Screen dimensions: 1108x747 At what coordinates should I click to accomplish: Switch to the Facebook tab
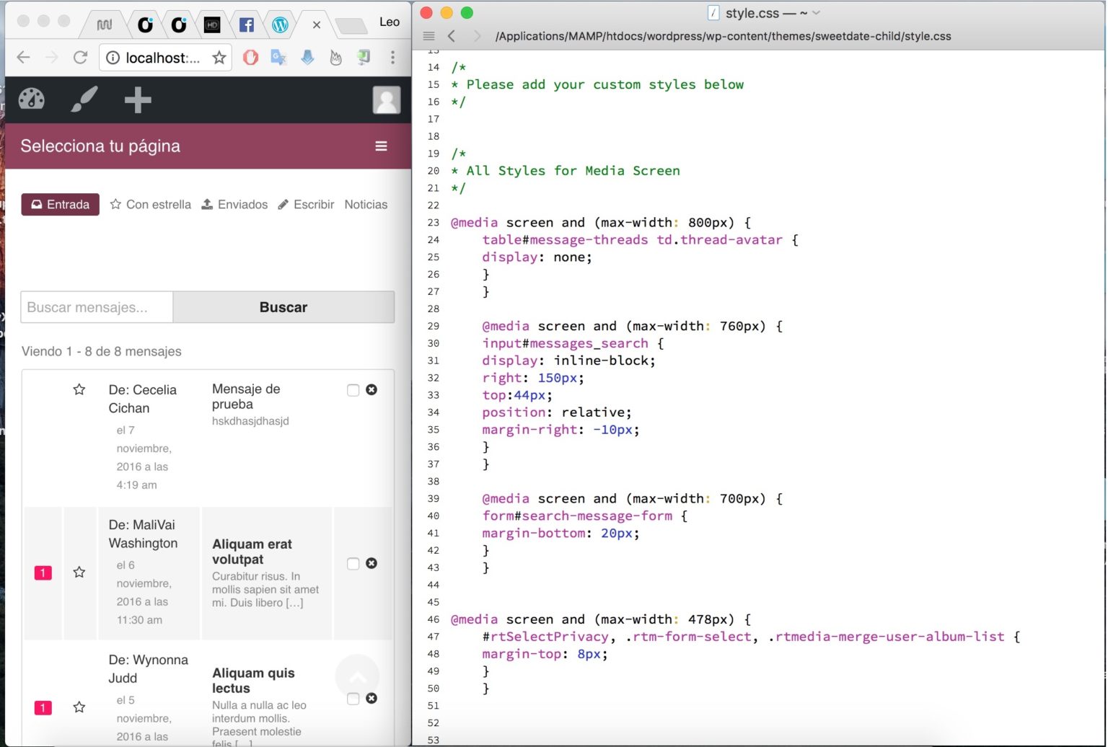coord(246,25)
